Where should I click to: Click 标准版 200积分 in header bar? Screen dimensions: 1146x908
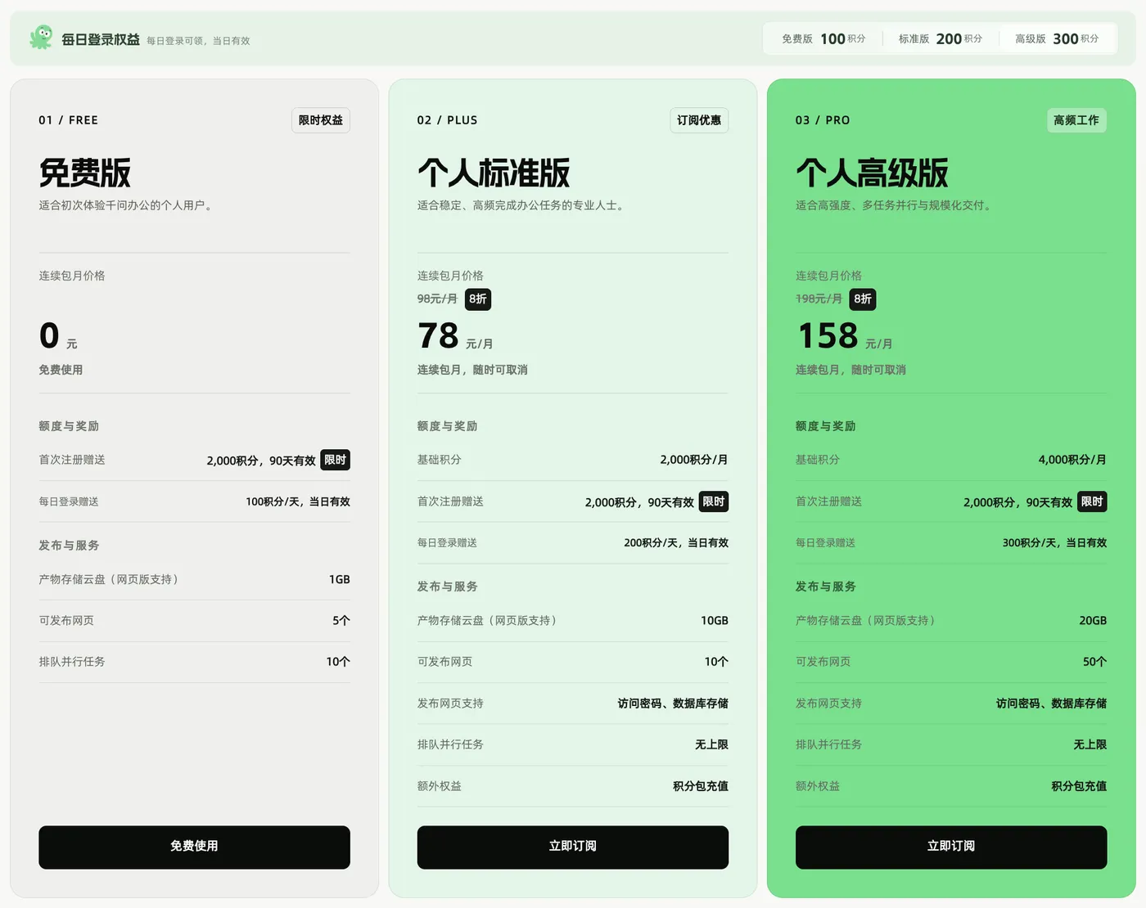pyautogui.click(x=941, y=38)
